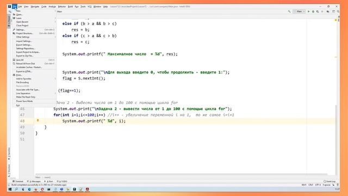Viewport: 348px width, 196px height.
Task: Expand the Open Recent submenu
Action: (34, 22)
